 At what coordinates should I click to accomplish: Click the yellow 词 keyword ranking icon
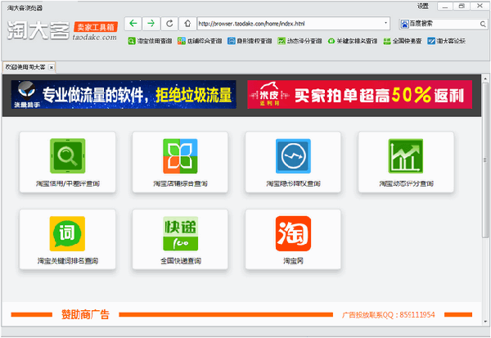(x=67, y=234)
